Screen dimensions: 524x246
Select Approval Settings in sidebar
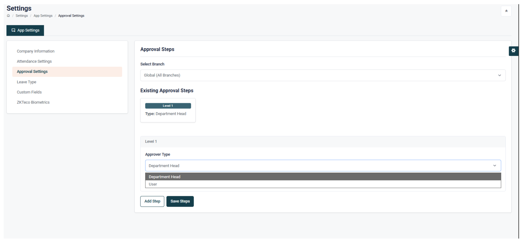coord(32,72)
